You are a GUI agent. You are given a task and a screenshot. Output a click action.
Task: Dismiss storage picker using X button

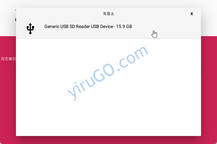tap(192, 13)
